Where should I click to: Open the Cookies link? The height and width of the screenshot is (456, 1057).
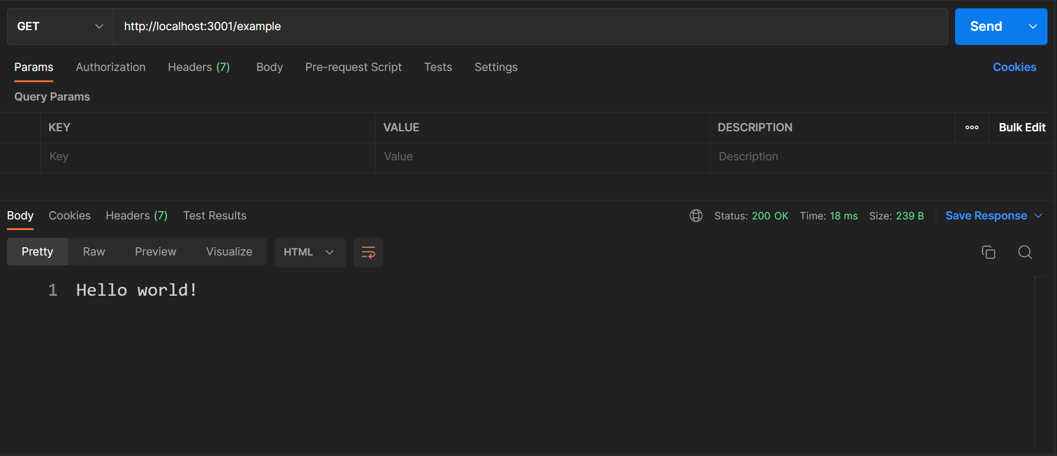(1014, 67)
